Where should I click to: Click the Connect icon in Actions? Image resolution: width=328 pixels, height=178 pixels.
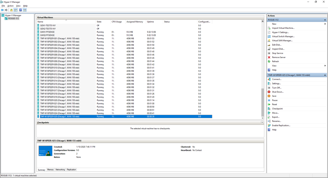(269, 79)
